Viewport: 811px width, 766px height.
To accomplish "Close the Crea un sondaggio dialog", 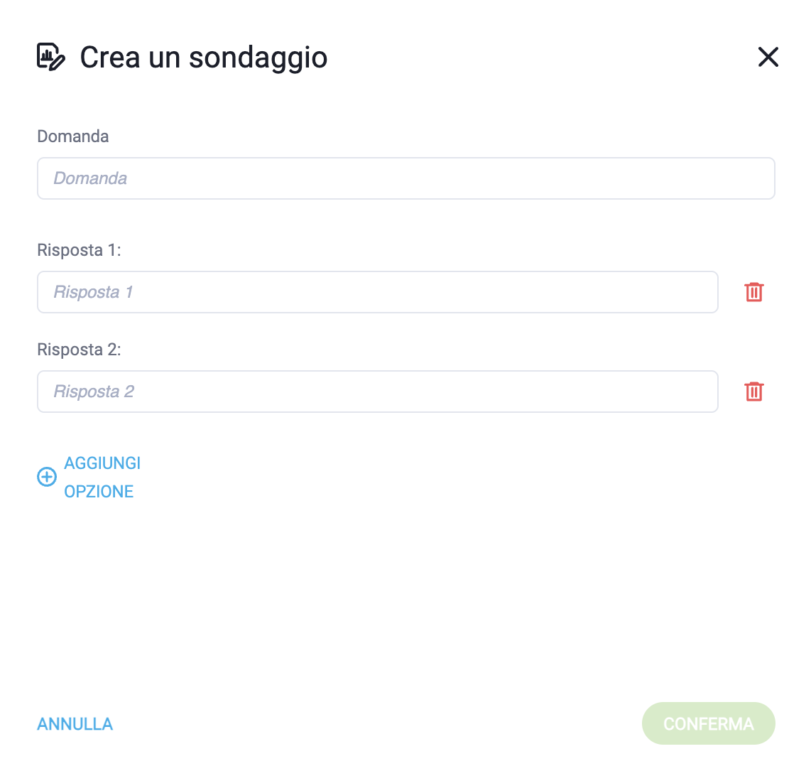I will pos(768,57).
